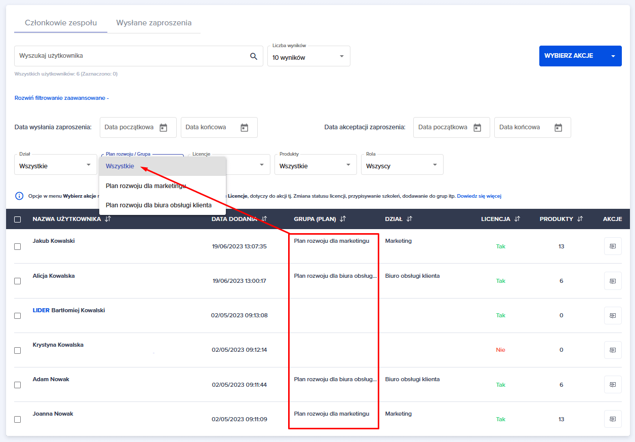Open the Liczba wyników dropdown
Viewport: 635px width, 442px height.
pos(308,57)
